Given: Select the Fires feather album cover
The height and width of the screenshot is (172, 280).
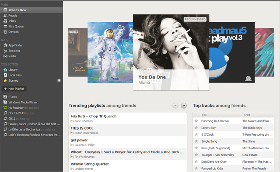Looking at the screenshot, I should tap(264, 52).
